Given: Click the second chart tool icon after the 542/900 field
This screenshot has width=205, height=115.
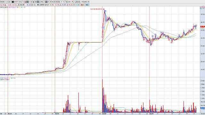Looking at the screenshot, I should 75,2.
